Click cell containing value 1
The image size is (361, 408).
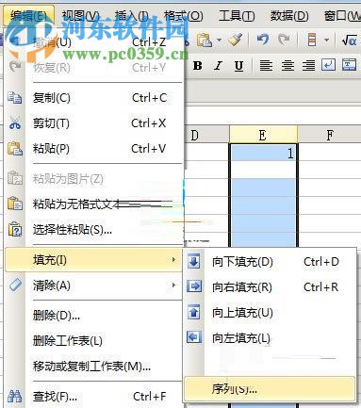pos(263,153)
